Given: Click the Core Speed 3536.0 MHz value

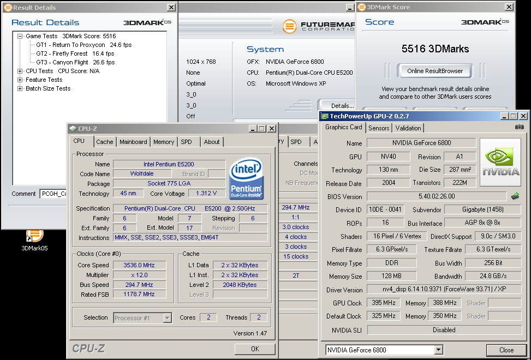Looking at the screenshot, I should [x=139, y=265].
